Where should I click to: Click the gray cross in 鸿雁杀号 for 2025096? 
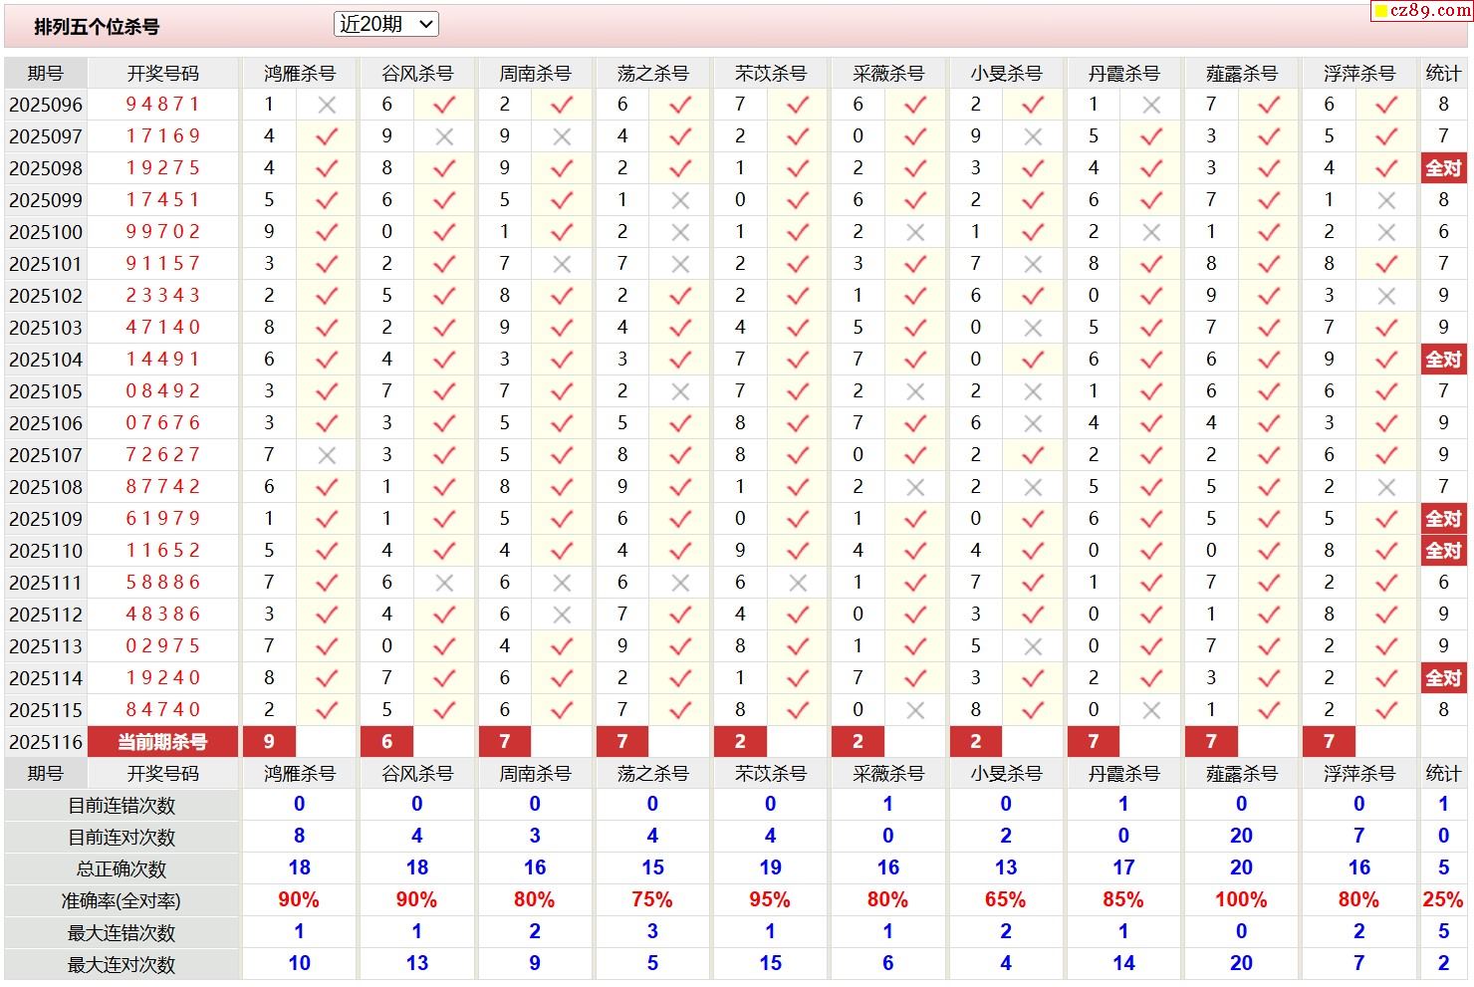tap(327, 105)
